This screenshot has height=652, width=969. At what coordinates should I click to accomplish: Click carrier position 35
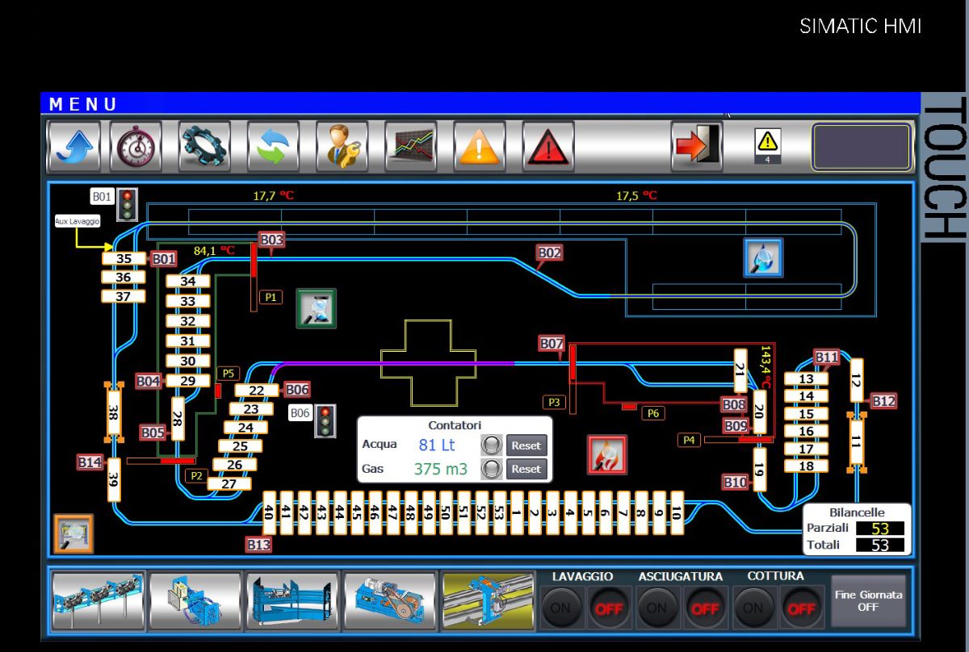(x=124, y=259)
